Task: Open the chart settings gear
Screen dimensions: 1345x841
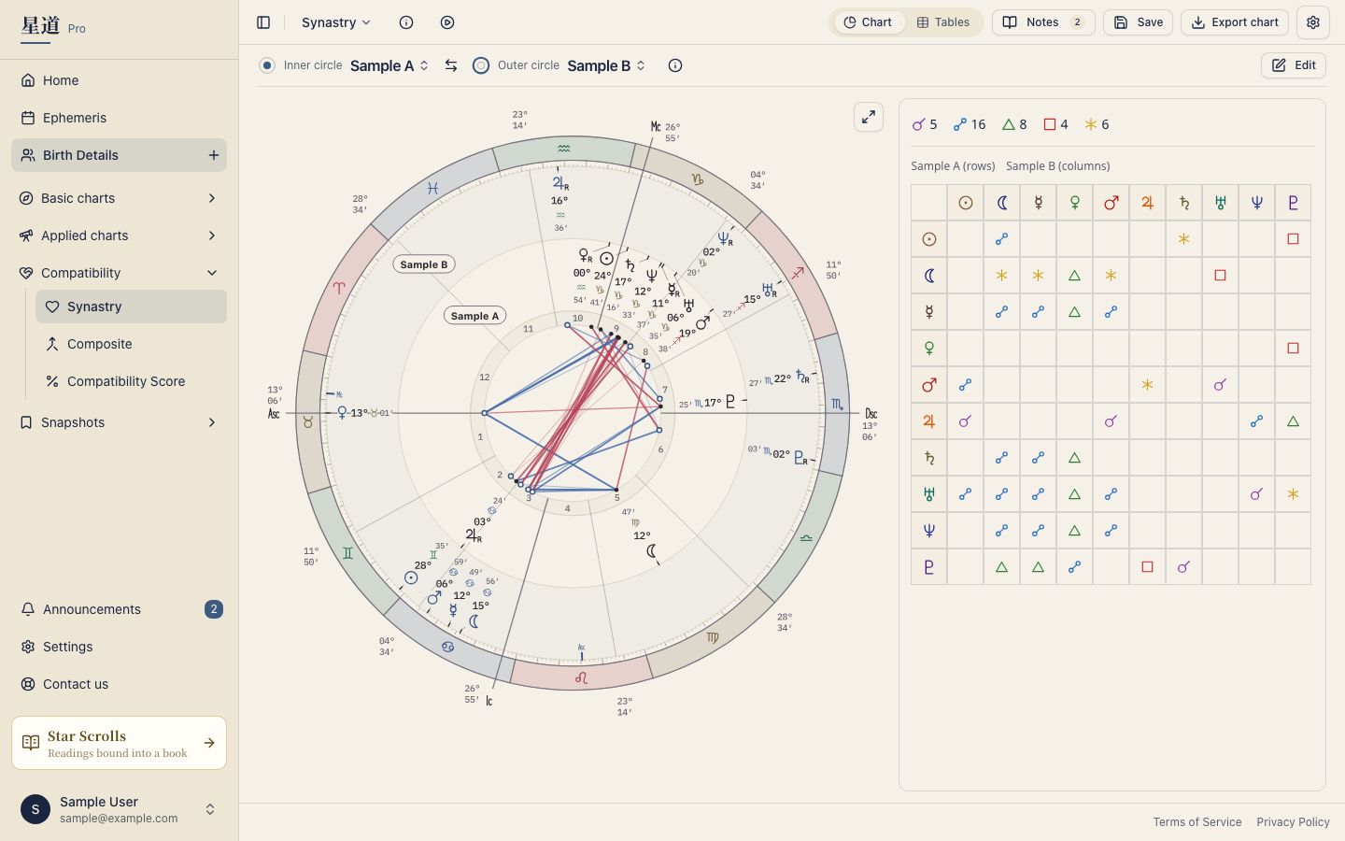Action: point(1313,22)
